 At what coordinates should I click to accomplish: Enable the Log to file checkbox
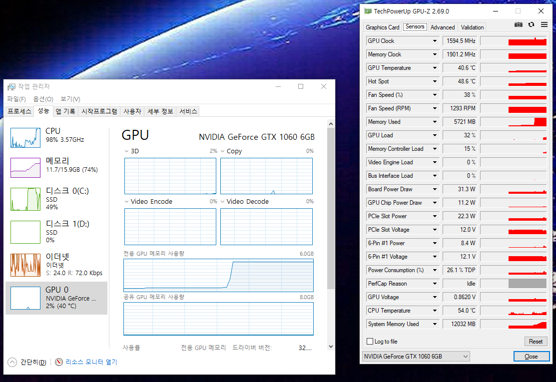370,341
